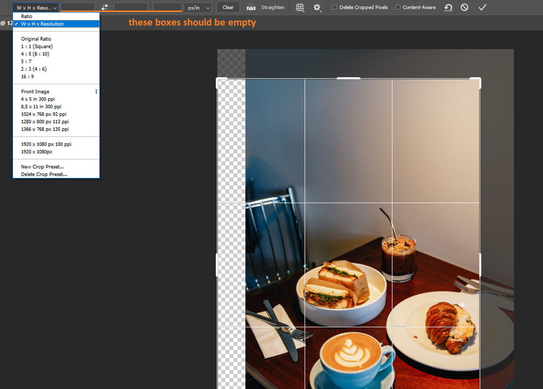This screenshot has width=543, height=389.
Task: Choose 8.5 x 11 in 300 ppi preset
Action: [56, 106]
